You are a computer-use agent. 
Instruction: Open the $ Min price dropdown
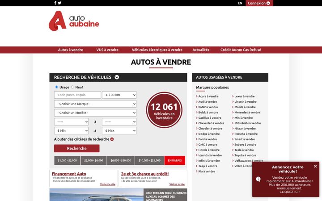pos(71,130)
